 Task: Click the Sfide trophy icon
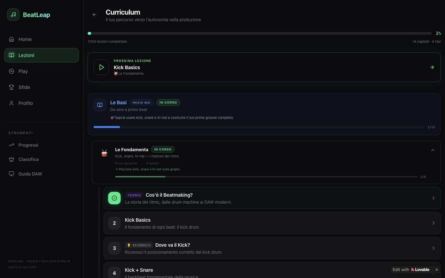coord(11,87)
